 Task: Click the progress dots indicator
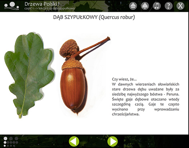11,142
